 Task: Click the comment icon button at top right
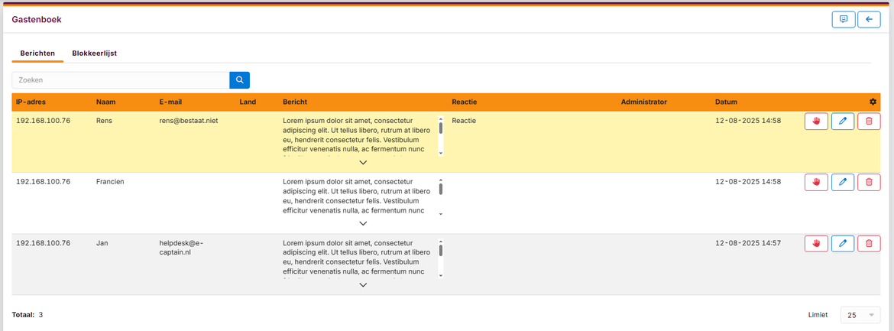(844, 20)
